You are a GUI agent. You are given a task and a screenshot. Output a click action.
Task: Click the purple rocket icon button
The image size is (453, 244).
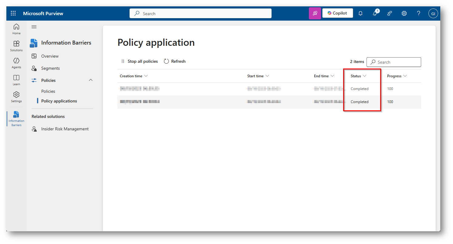click(x=315, y=13)
